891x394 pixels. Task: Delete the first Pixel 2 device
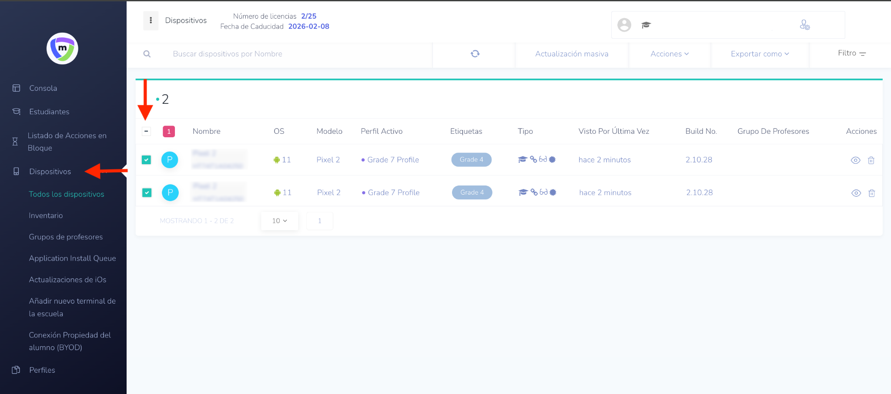click(871, 160)
